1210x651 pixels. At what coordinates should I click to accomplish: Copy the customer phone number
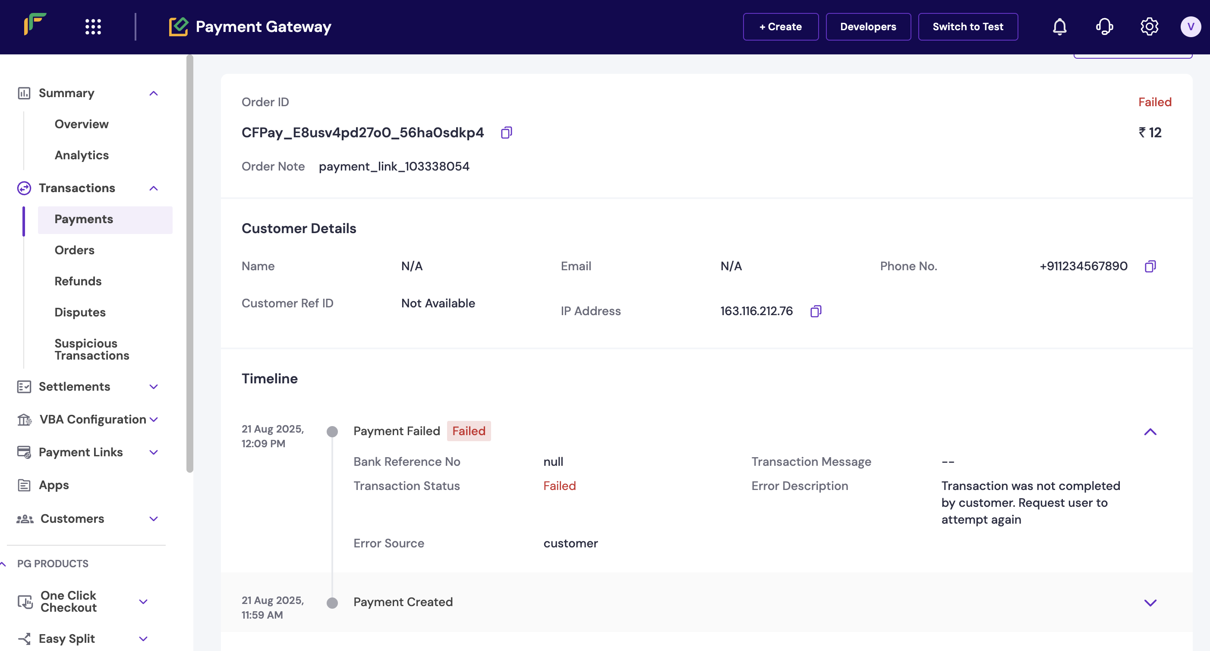pos(1150,266)
